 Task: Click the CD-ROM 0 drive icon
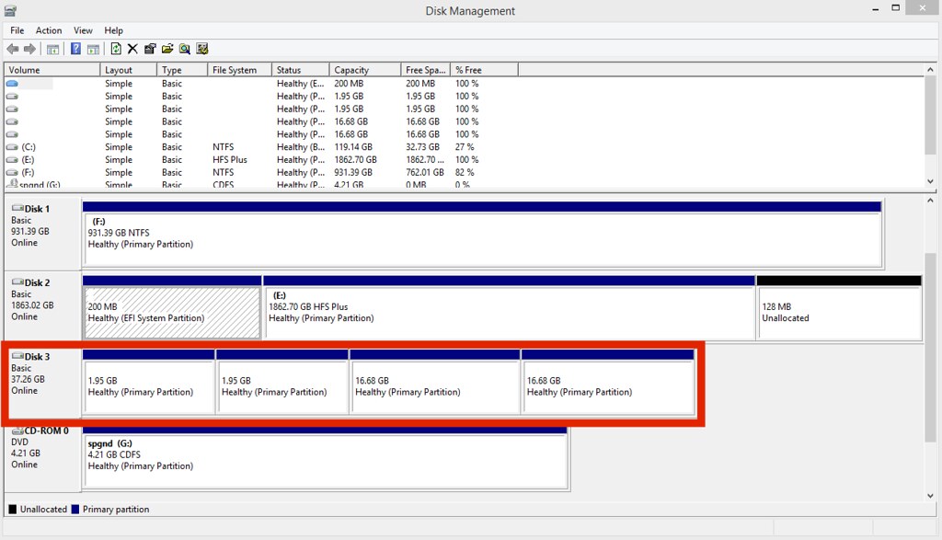pyautogui.click(x=17, y=431)
